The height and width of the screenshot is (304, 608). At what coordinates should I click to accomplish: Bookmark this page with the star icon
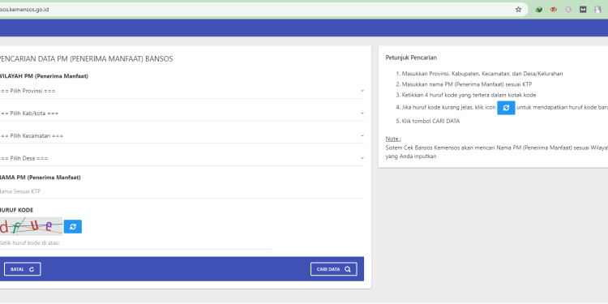click(518, 10)
